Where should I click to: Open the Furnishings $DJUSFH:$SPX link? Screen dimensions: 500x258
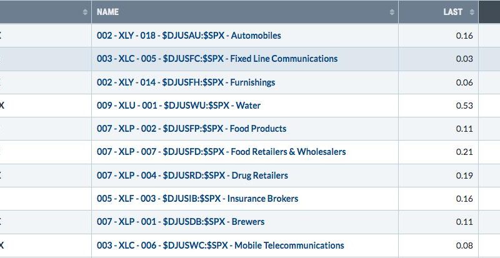click(186, 82)
